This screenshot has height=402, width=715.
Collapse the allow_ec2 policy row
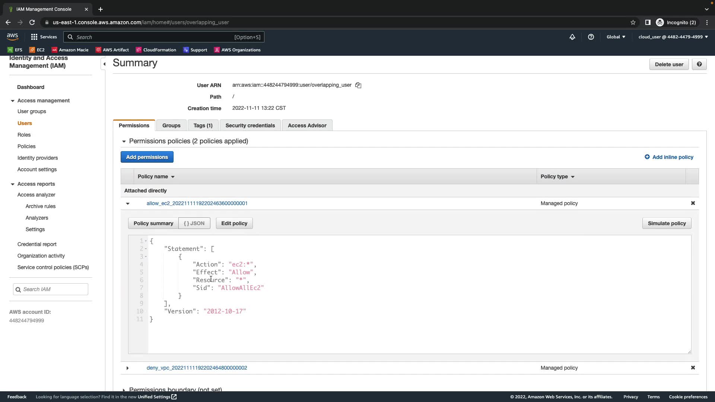(x=128, y=204)
